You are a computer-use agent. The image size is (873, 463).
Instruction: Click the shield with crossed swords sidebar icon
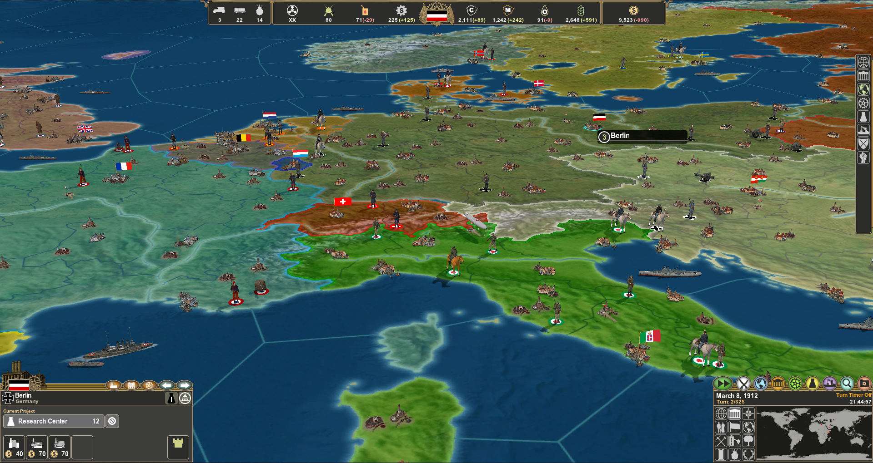tap(863, 144)
